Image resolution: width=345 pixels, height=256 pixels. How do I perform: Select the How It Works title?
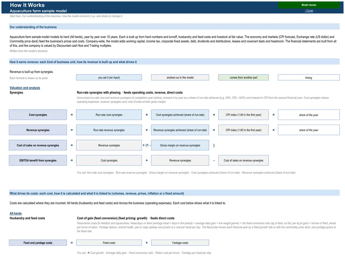tap(27, 5)
